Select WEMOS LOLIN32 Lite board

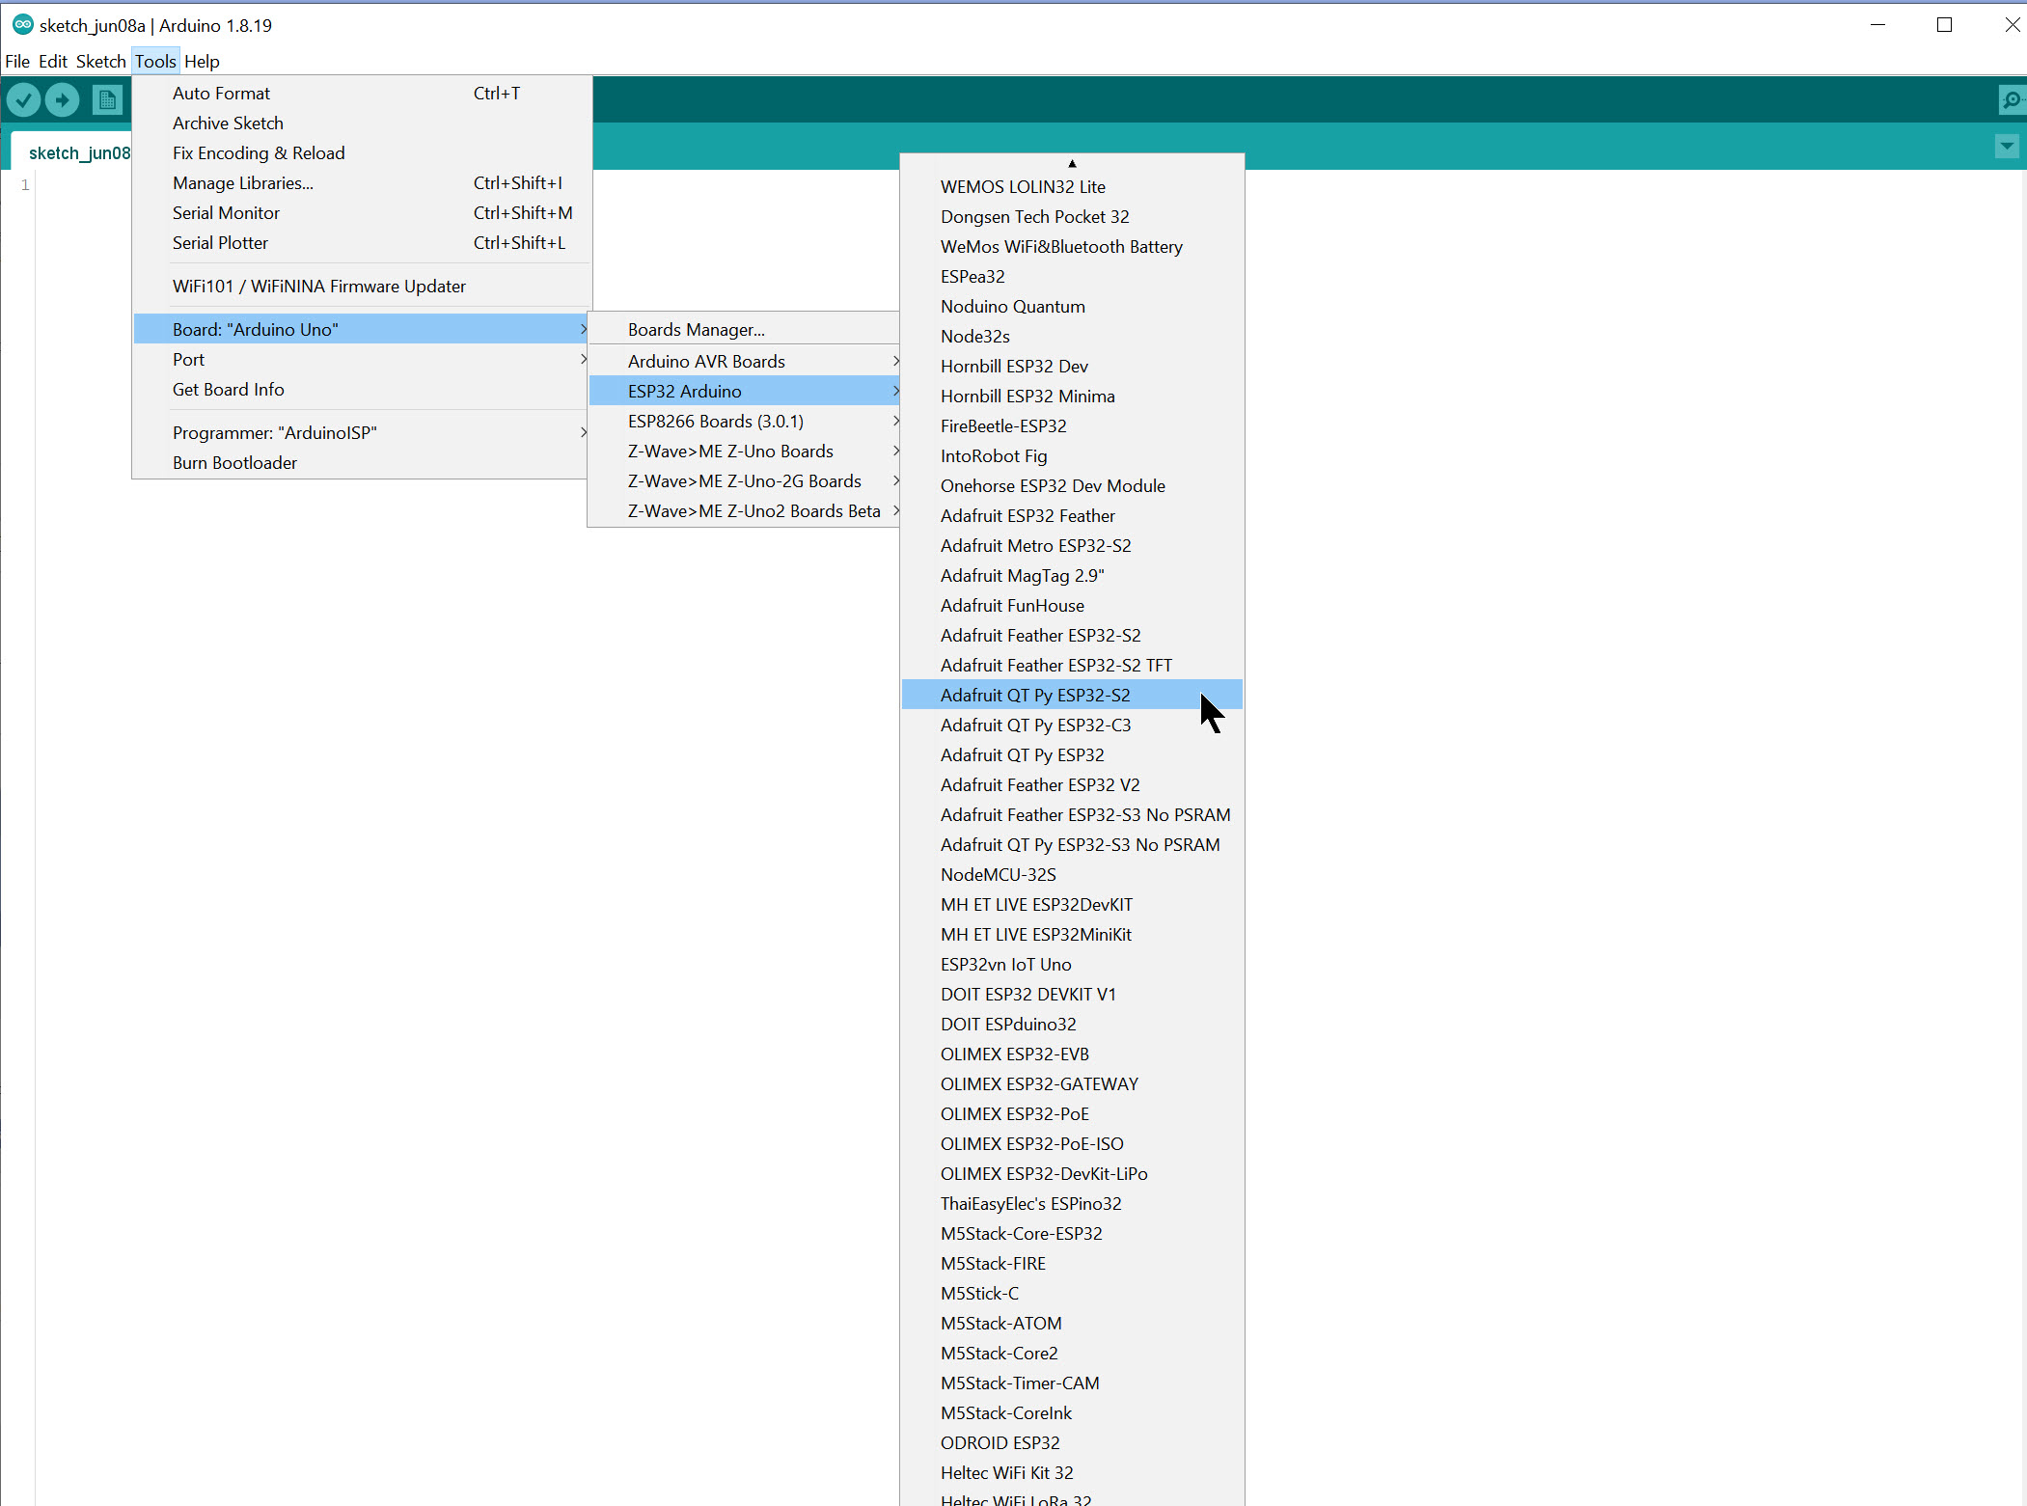coord(1072,187)
